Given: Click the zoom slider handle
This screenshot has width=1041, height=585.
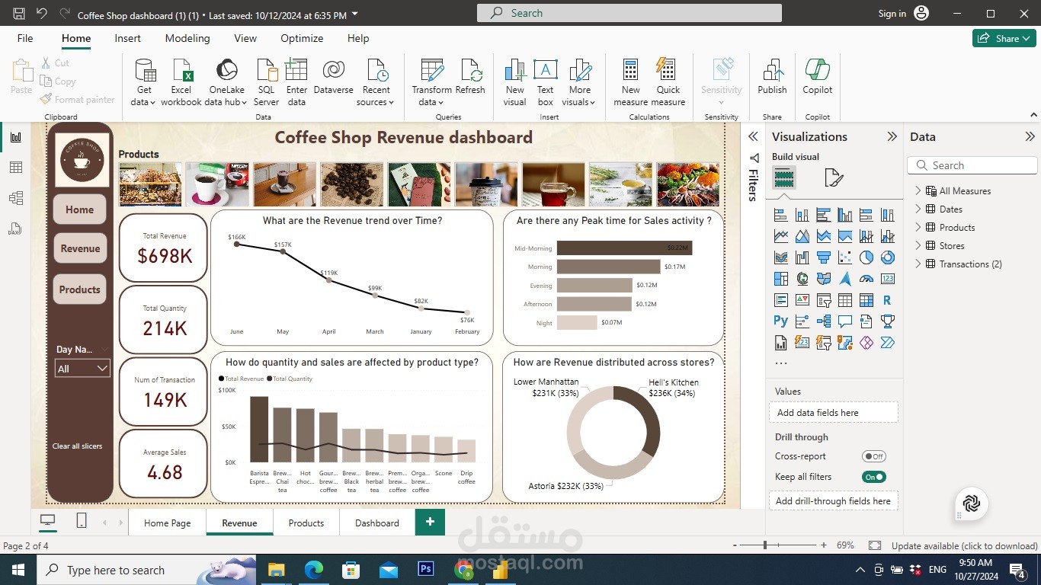Looking at the screenshot, I should point(764,545).
